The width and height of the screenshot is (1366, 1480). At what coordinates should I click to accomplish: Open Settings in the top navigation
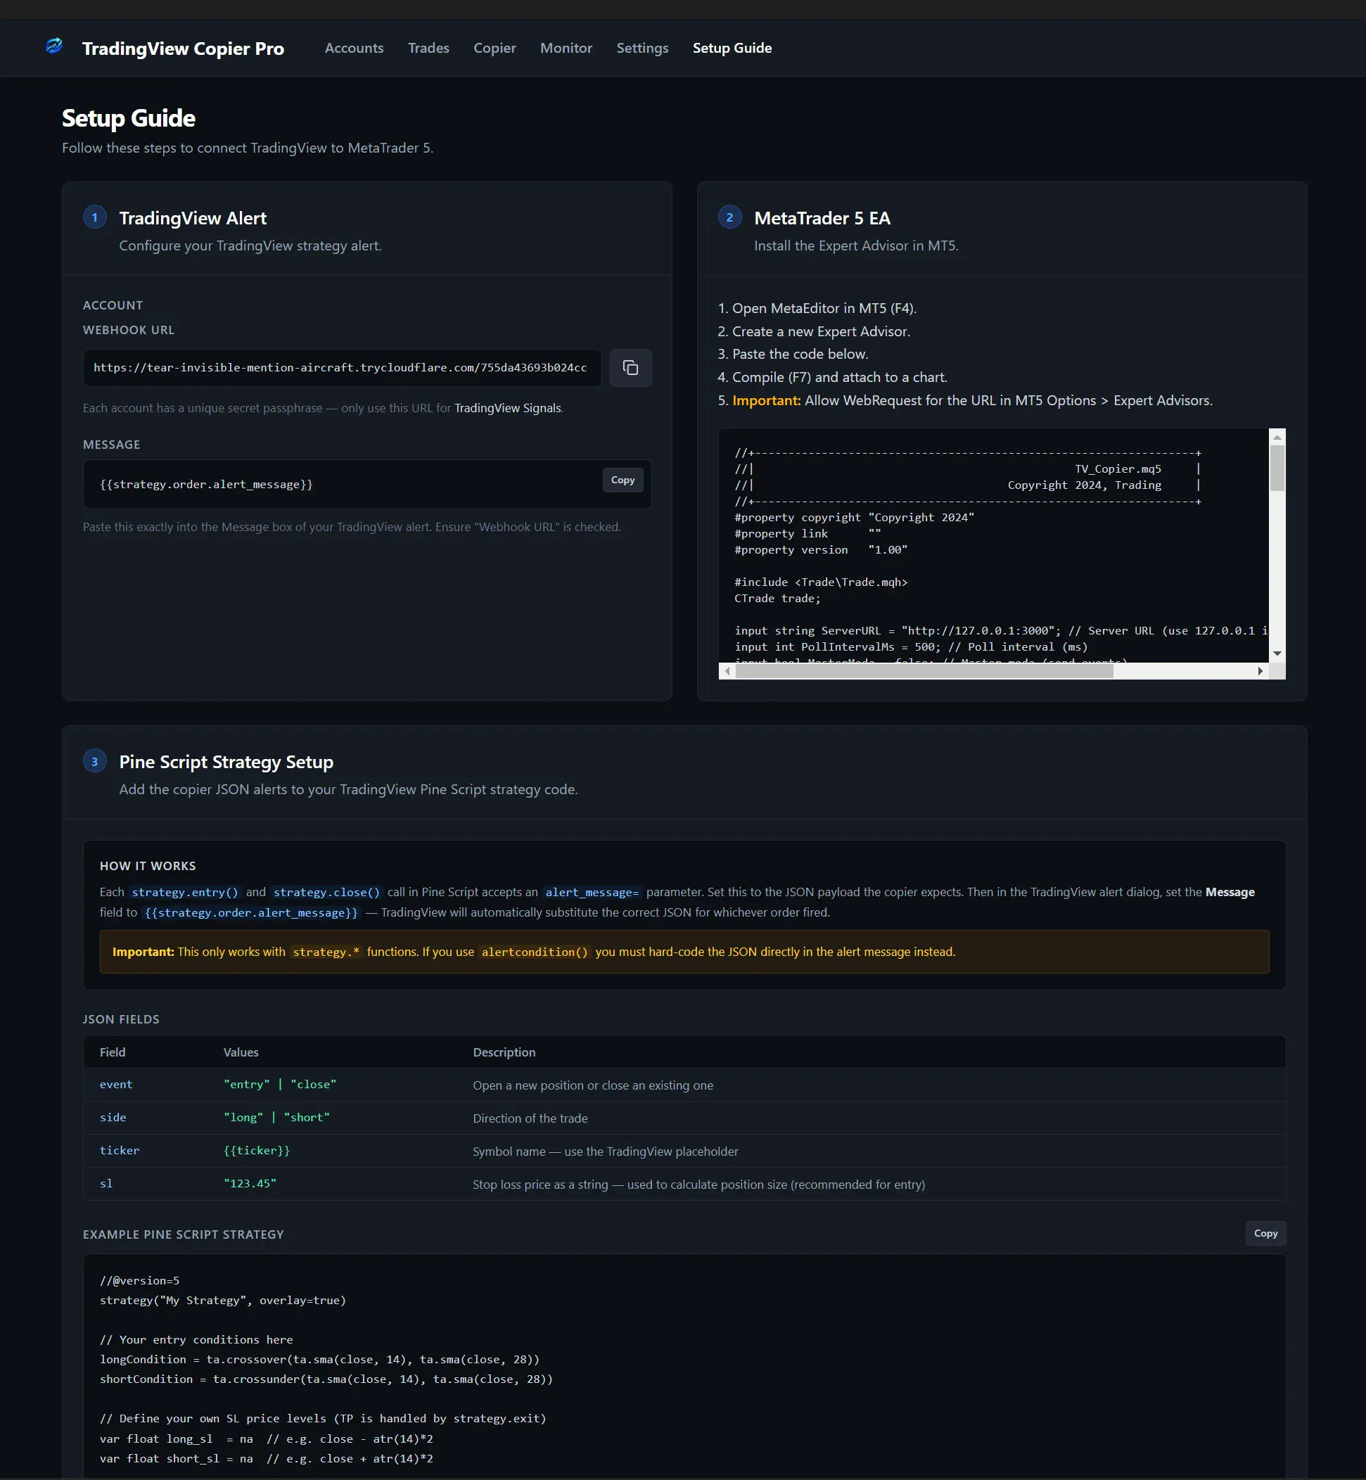pos(642,48)
